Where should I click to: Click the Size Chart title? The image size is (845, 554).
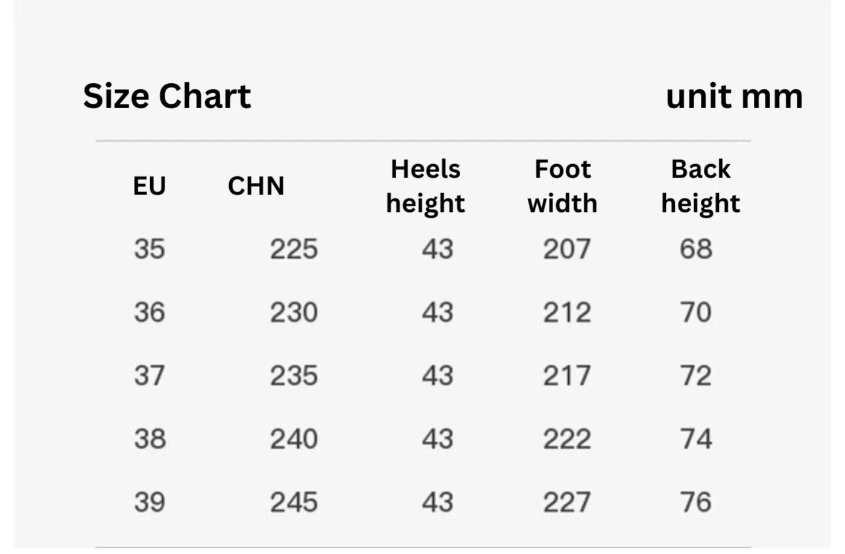click(x=167, y=97)
